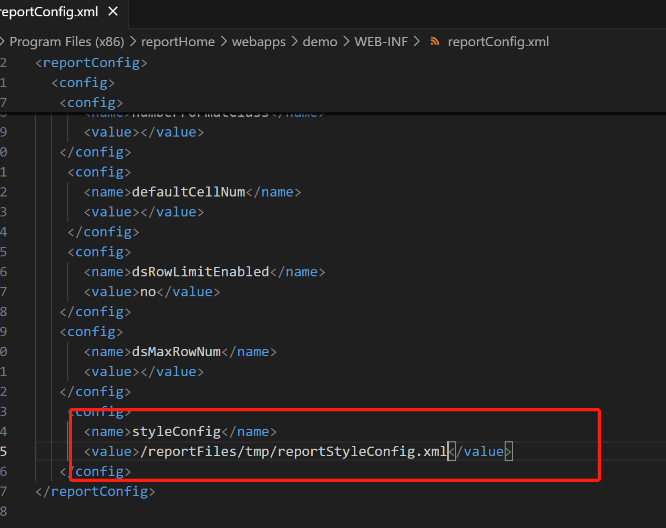The width and height of the screenshot is (666, 528).
Task: Click on dsRowLimitEnabled in the code
Action: pyautogui.click(x=200, y=272)
